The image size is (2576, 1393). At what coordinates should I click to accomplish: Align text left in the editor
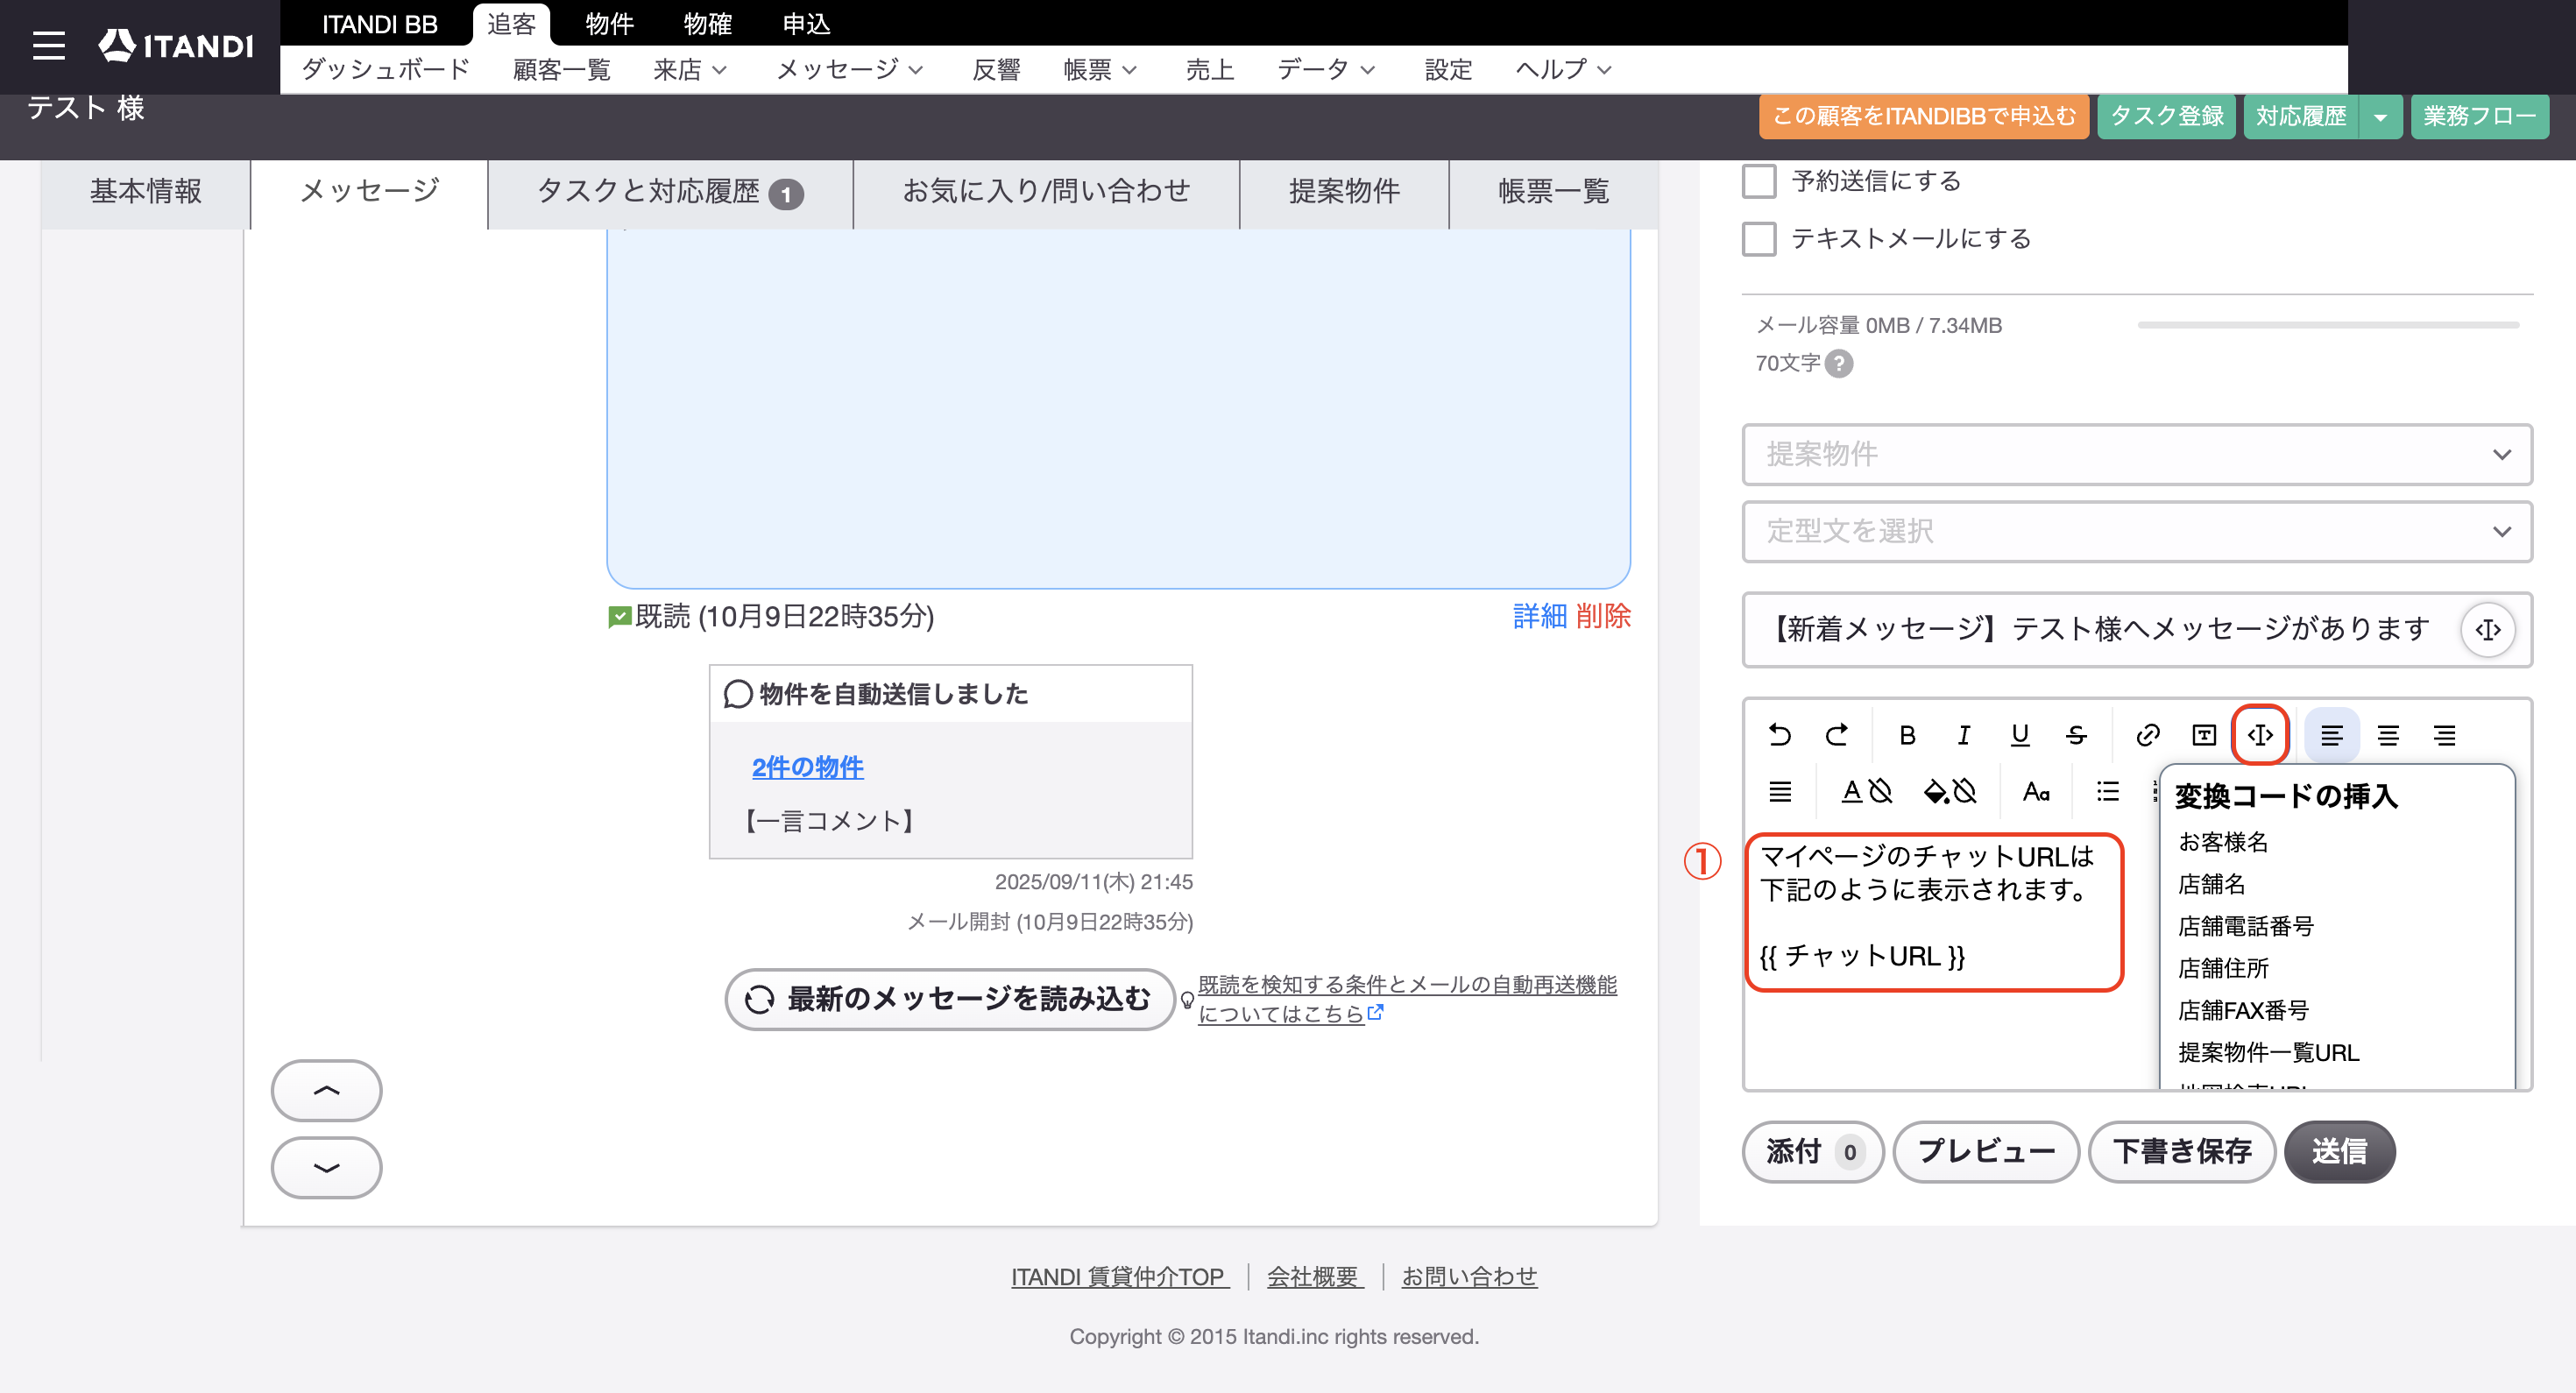point(2332,735)
